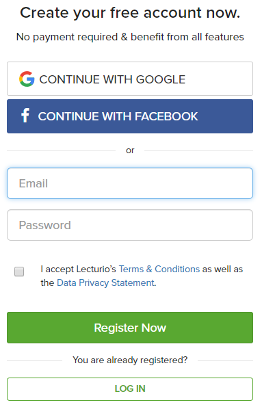Click the 'I accept Lecturio's' label text
The image size is (262, 409).
point(78,269)
